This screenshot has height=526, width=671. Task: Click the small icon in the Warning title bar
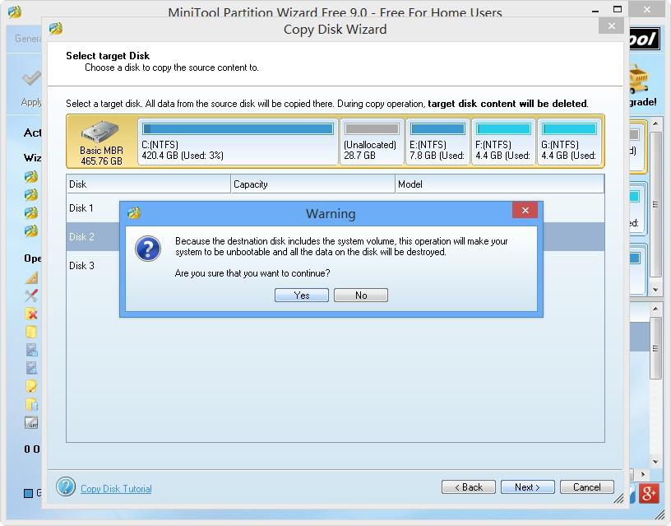[134, 212]
